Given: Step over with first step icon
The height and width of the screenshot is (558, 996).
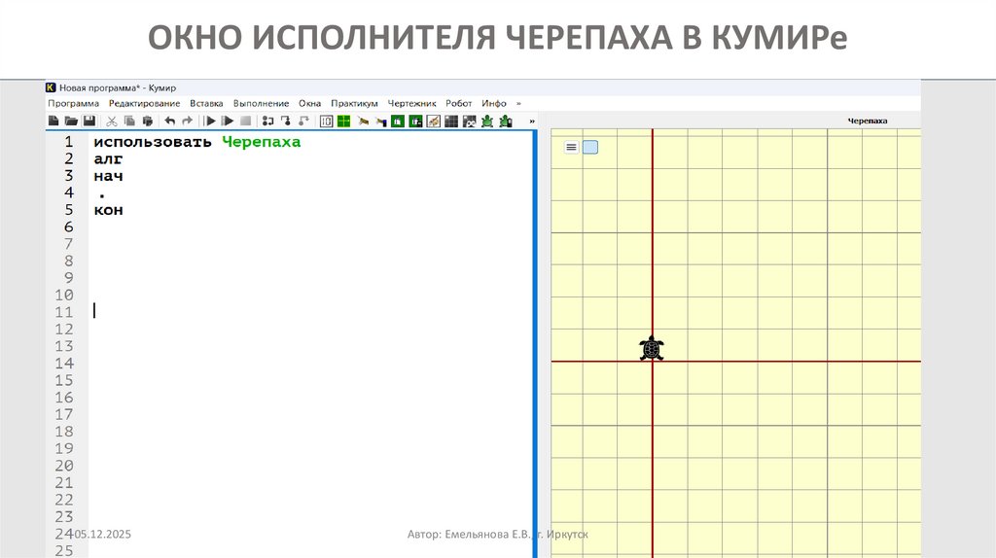Looking at the screenshot, I should [x=268, y=121].
